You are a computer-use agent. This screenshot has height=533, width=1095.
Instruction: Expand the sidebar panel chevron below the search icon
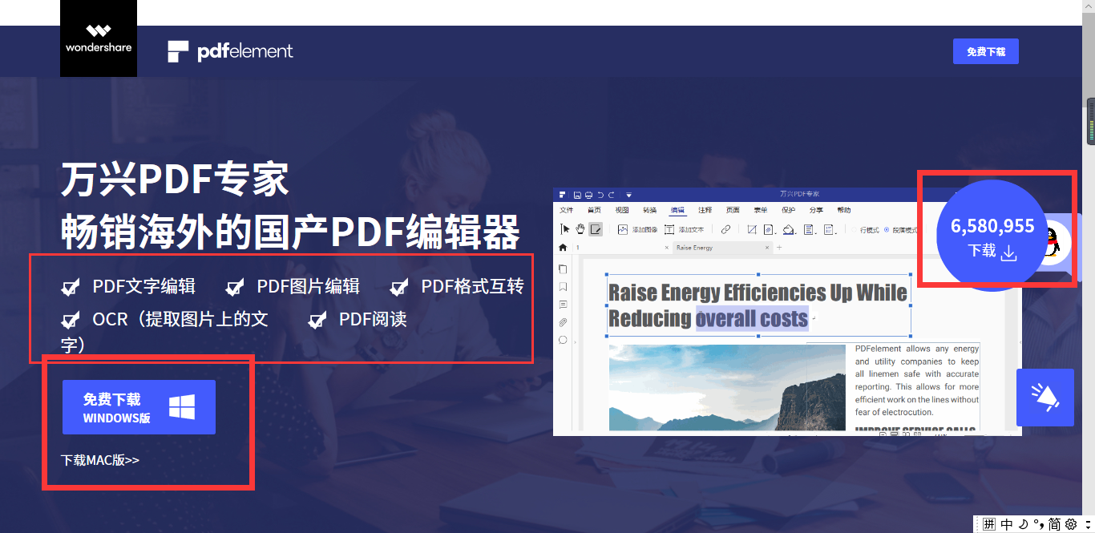[575, 341]
